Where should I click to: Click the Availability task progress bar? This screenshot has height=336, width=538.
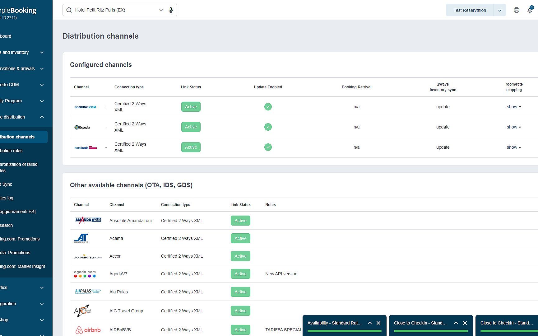tap(344, 331)
